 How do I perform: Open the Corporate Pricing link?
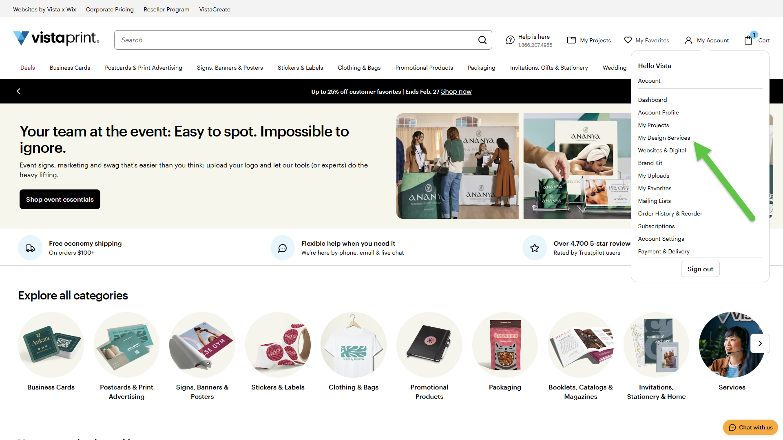(x=110, y=9)
